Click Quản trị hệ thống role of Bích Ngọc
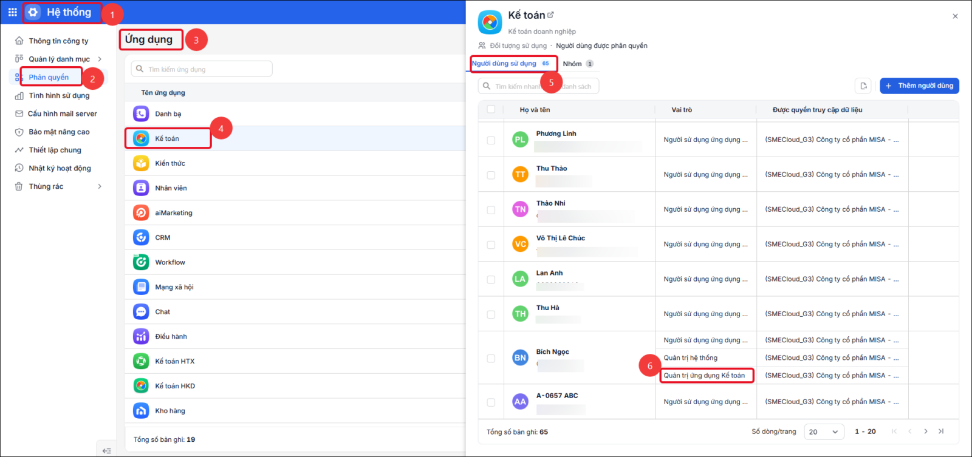This screenshot has width=972, height=457. pos(690,357)
